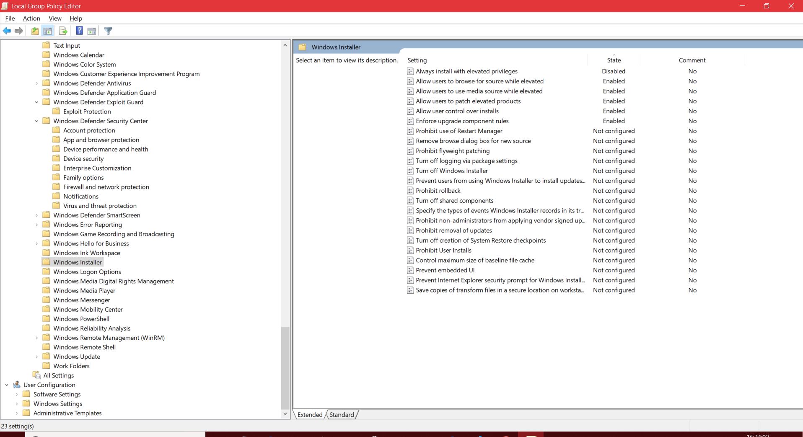Image resolution: width=803 pixels, height=437 pixels.
Task: Switch to the Extended tab
Action: coord(310,414)
